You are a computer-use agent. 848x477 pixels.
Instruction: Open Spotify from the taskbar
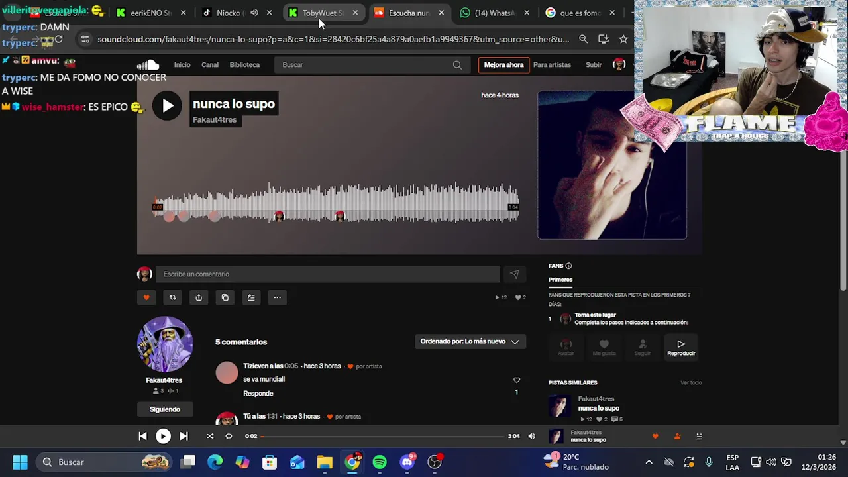point(380,462)
